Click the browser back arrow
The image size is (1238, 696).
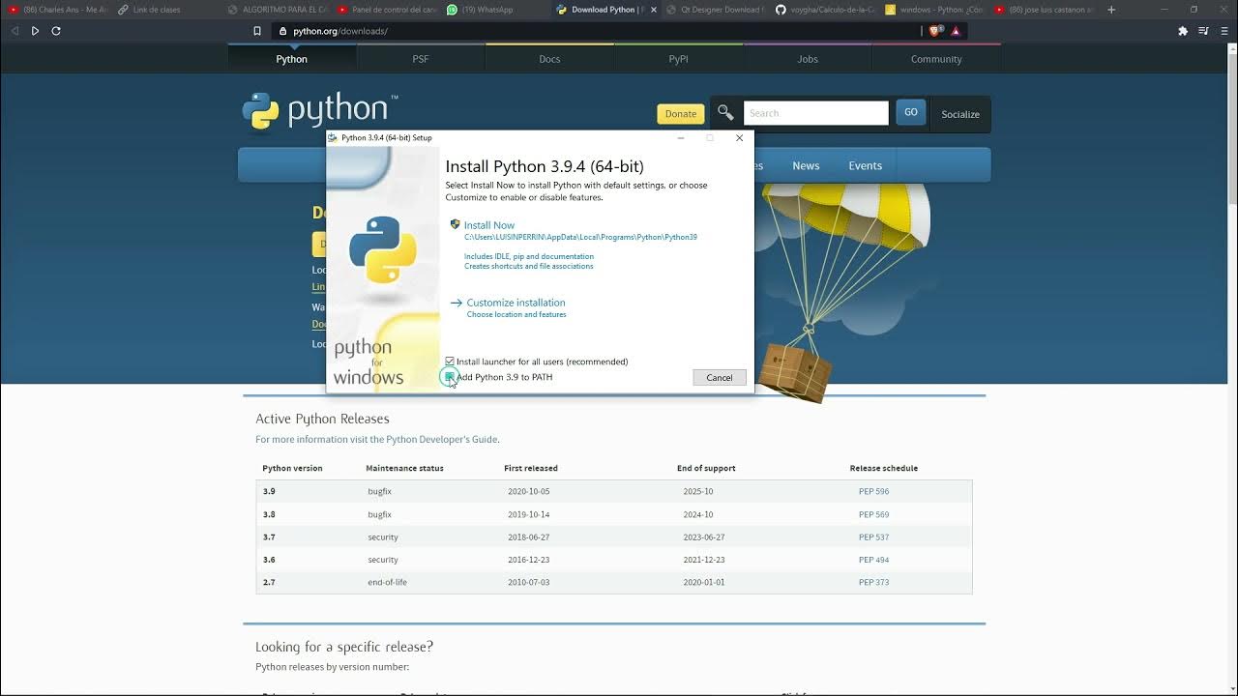15,31
